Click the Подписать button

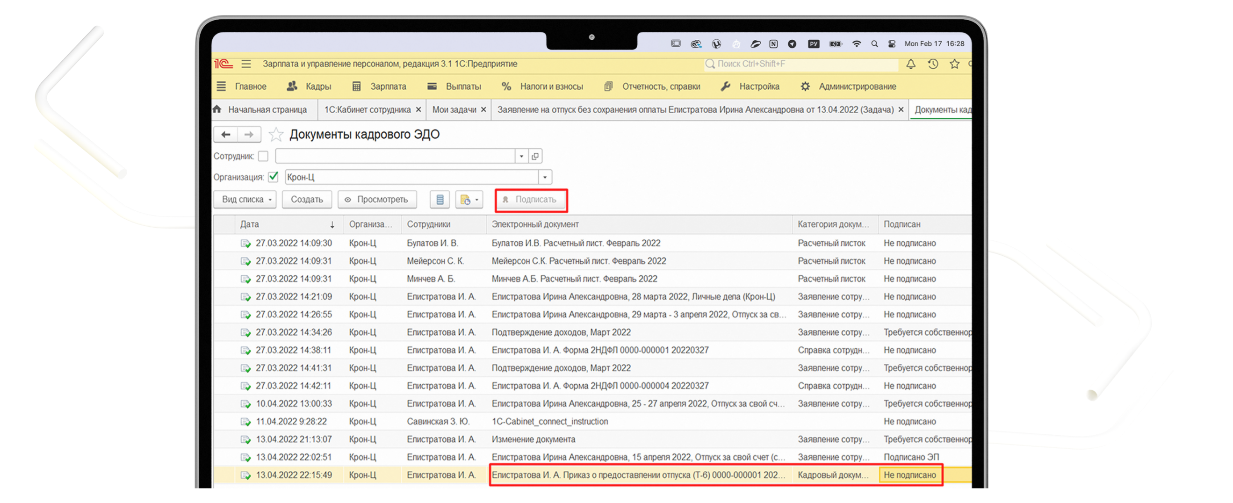531,200
